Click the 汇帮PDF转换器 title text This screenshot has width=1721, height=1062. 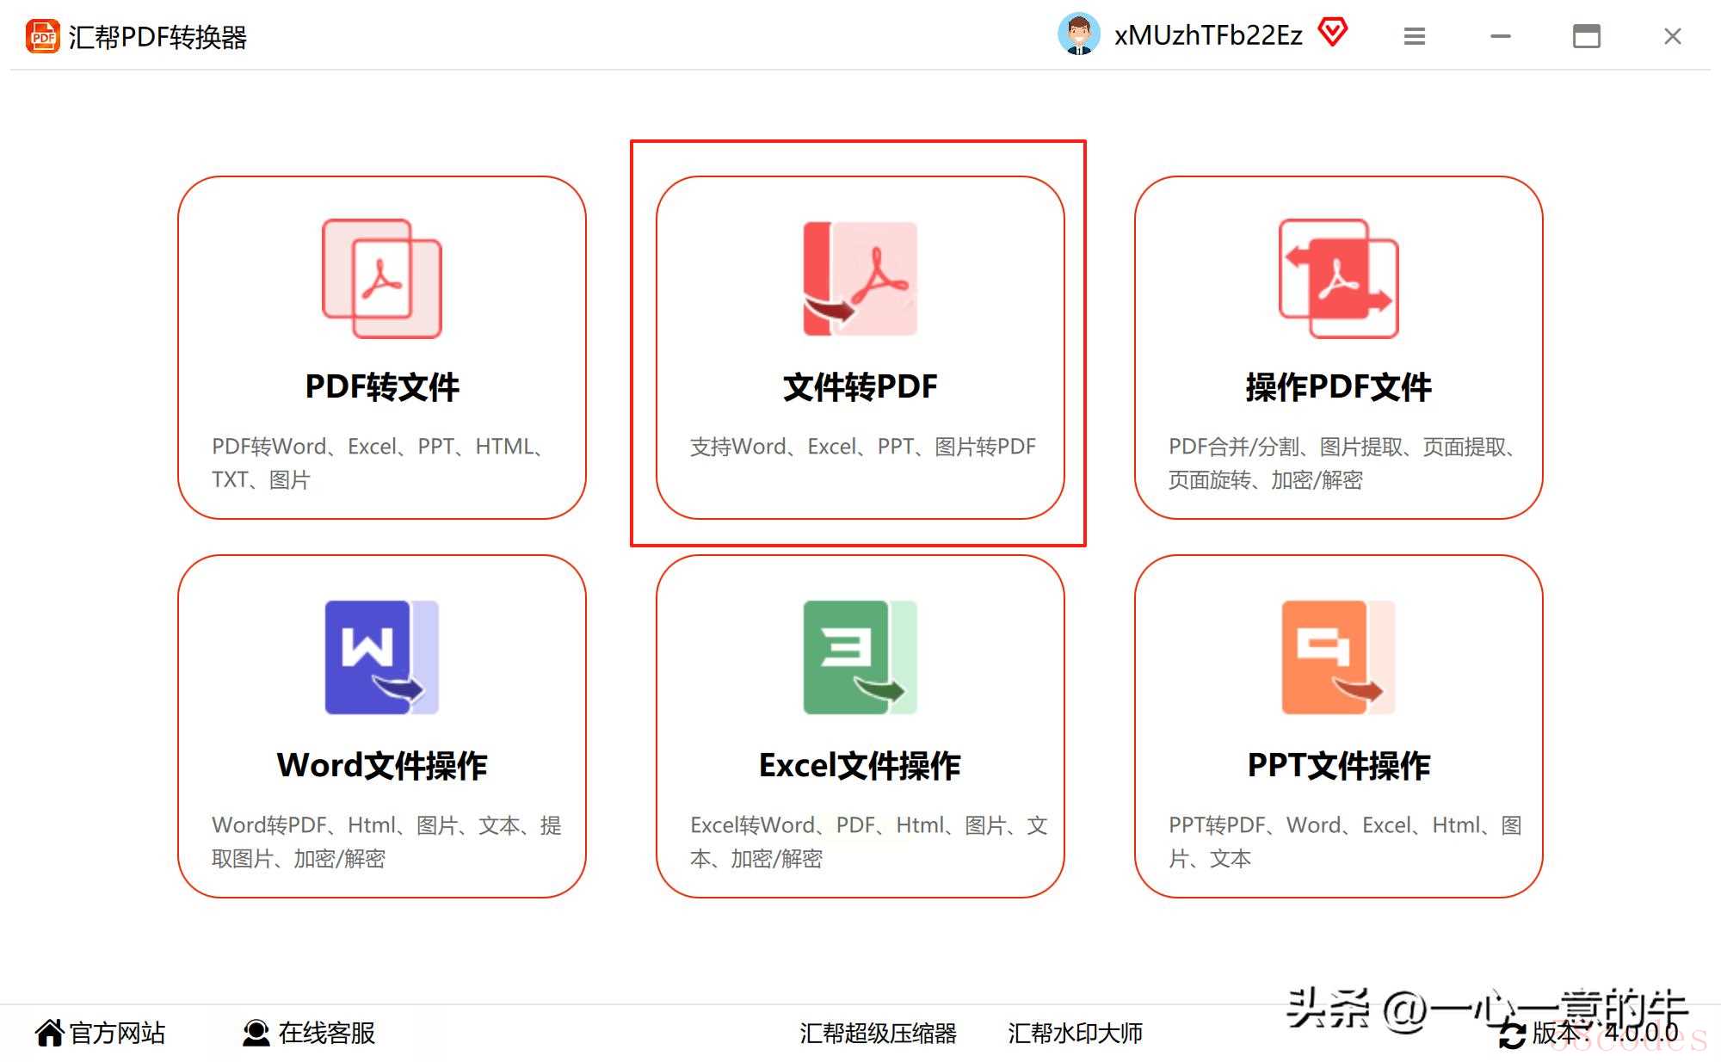coord(157,37)
